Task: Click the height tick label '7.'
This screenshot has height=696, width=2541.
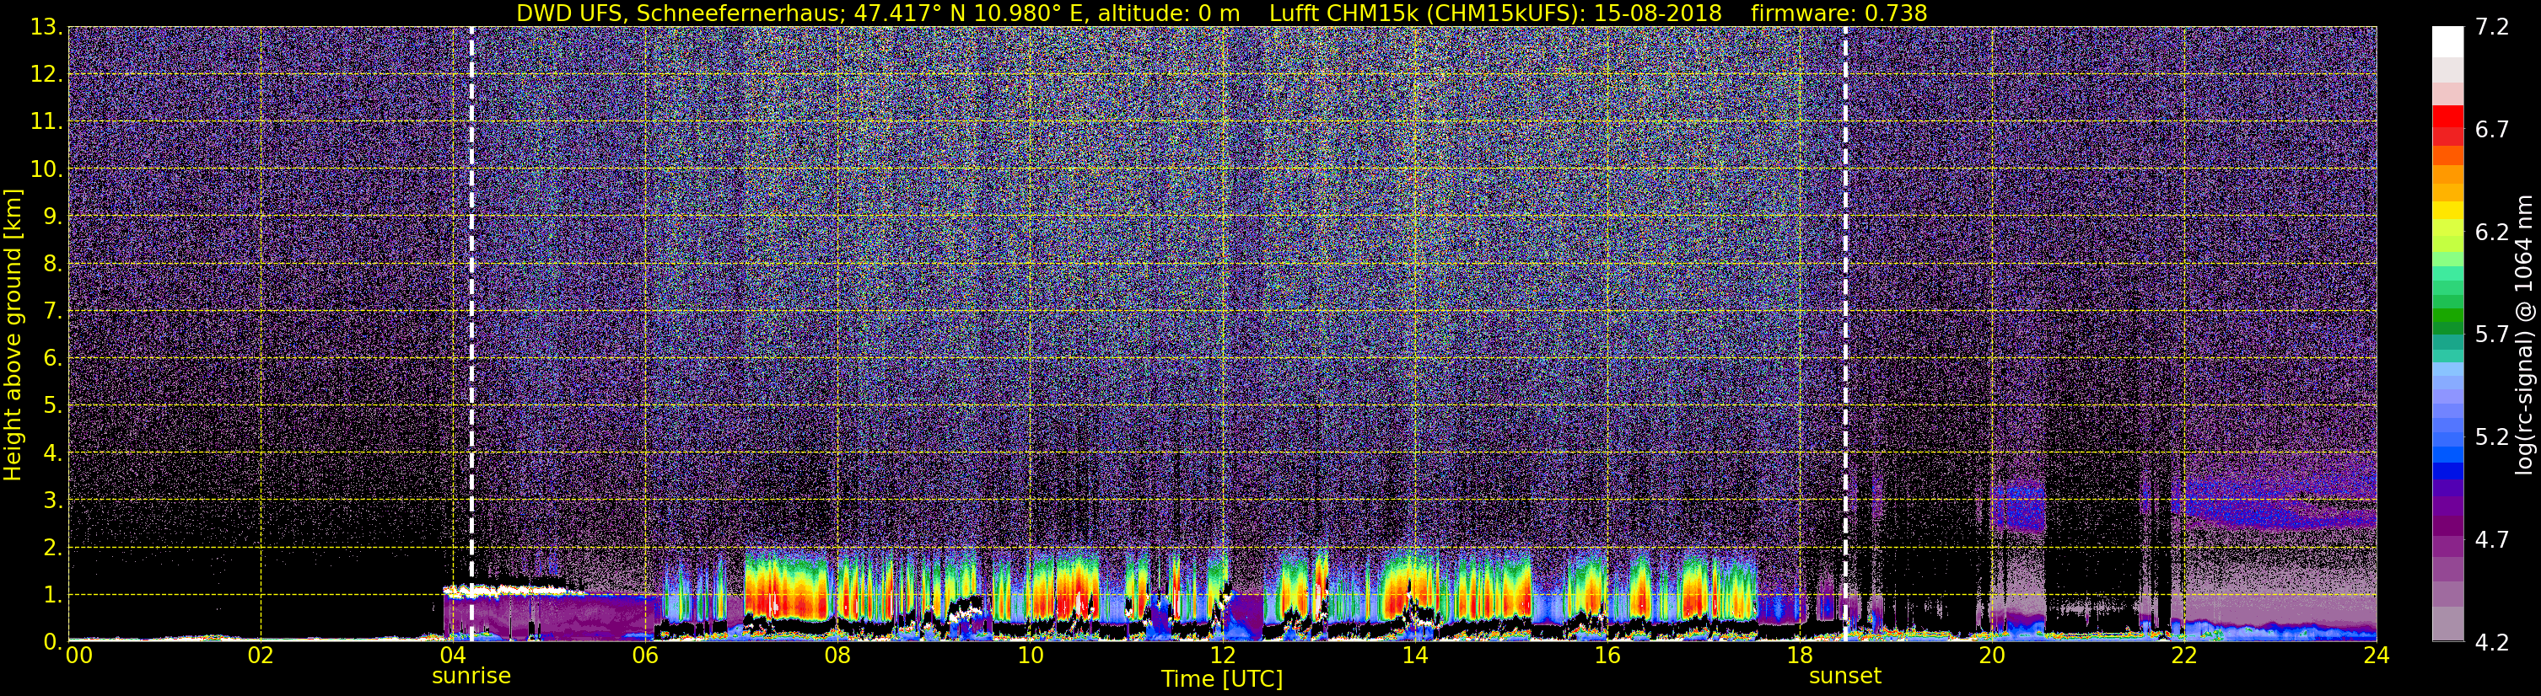Action: tap(52, 311)
